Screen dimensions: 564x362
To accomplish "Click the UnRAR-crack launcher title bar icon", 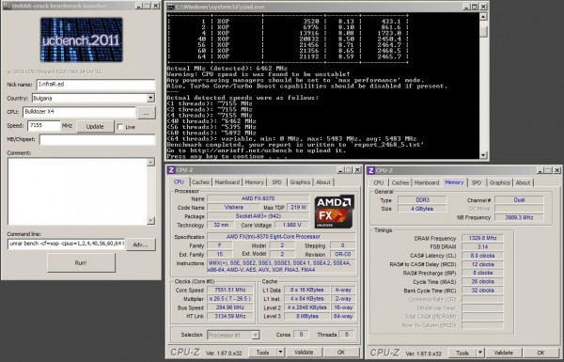I will 7,6.
